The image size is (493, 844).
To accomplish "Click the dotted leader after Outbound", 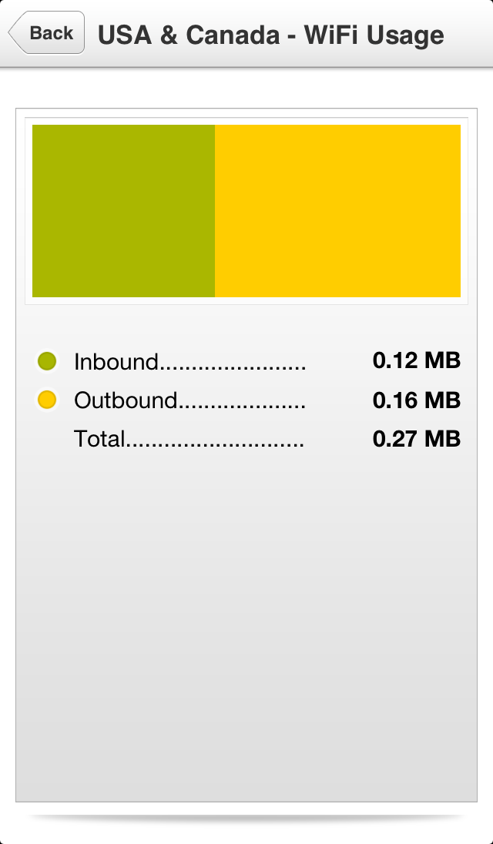I will (242, 405).
